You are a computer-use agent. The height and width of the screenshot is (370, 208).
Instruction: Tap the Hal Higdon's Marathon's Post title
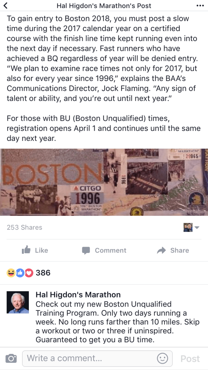tap(104, 5)
